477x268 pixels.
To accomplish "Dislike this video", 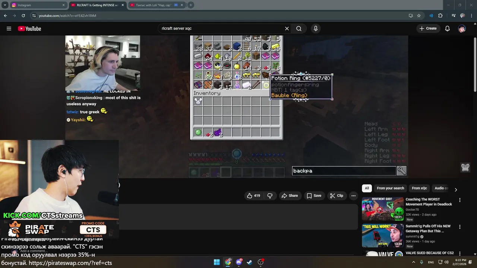I will pos(270,196).
